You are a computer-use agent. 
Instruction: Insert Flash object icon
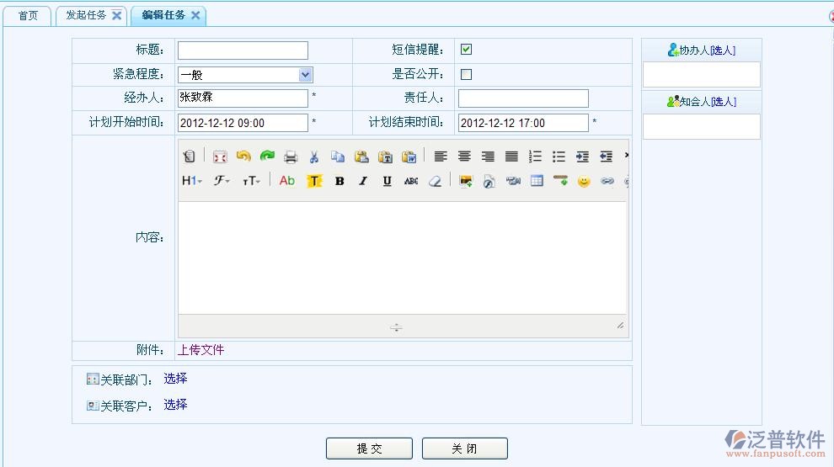[x=489, y=181]
